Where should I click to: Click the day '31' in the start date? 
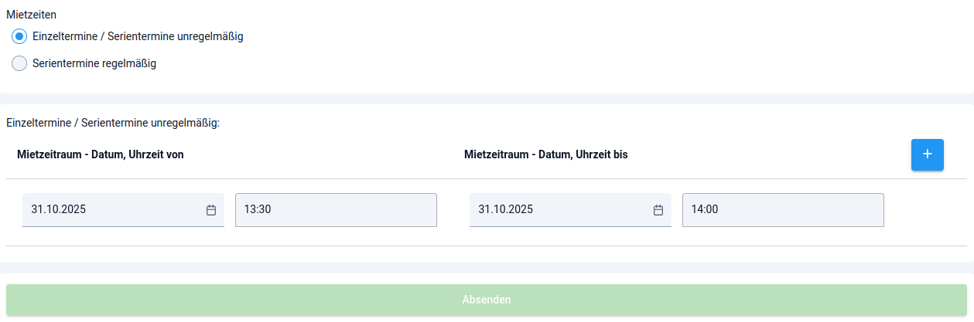click(x=36, y=210)
